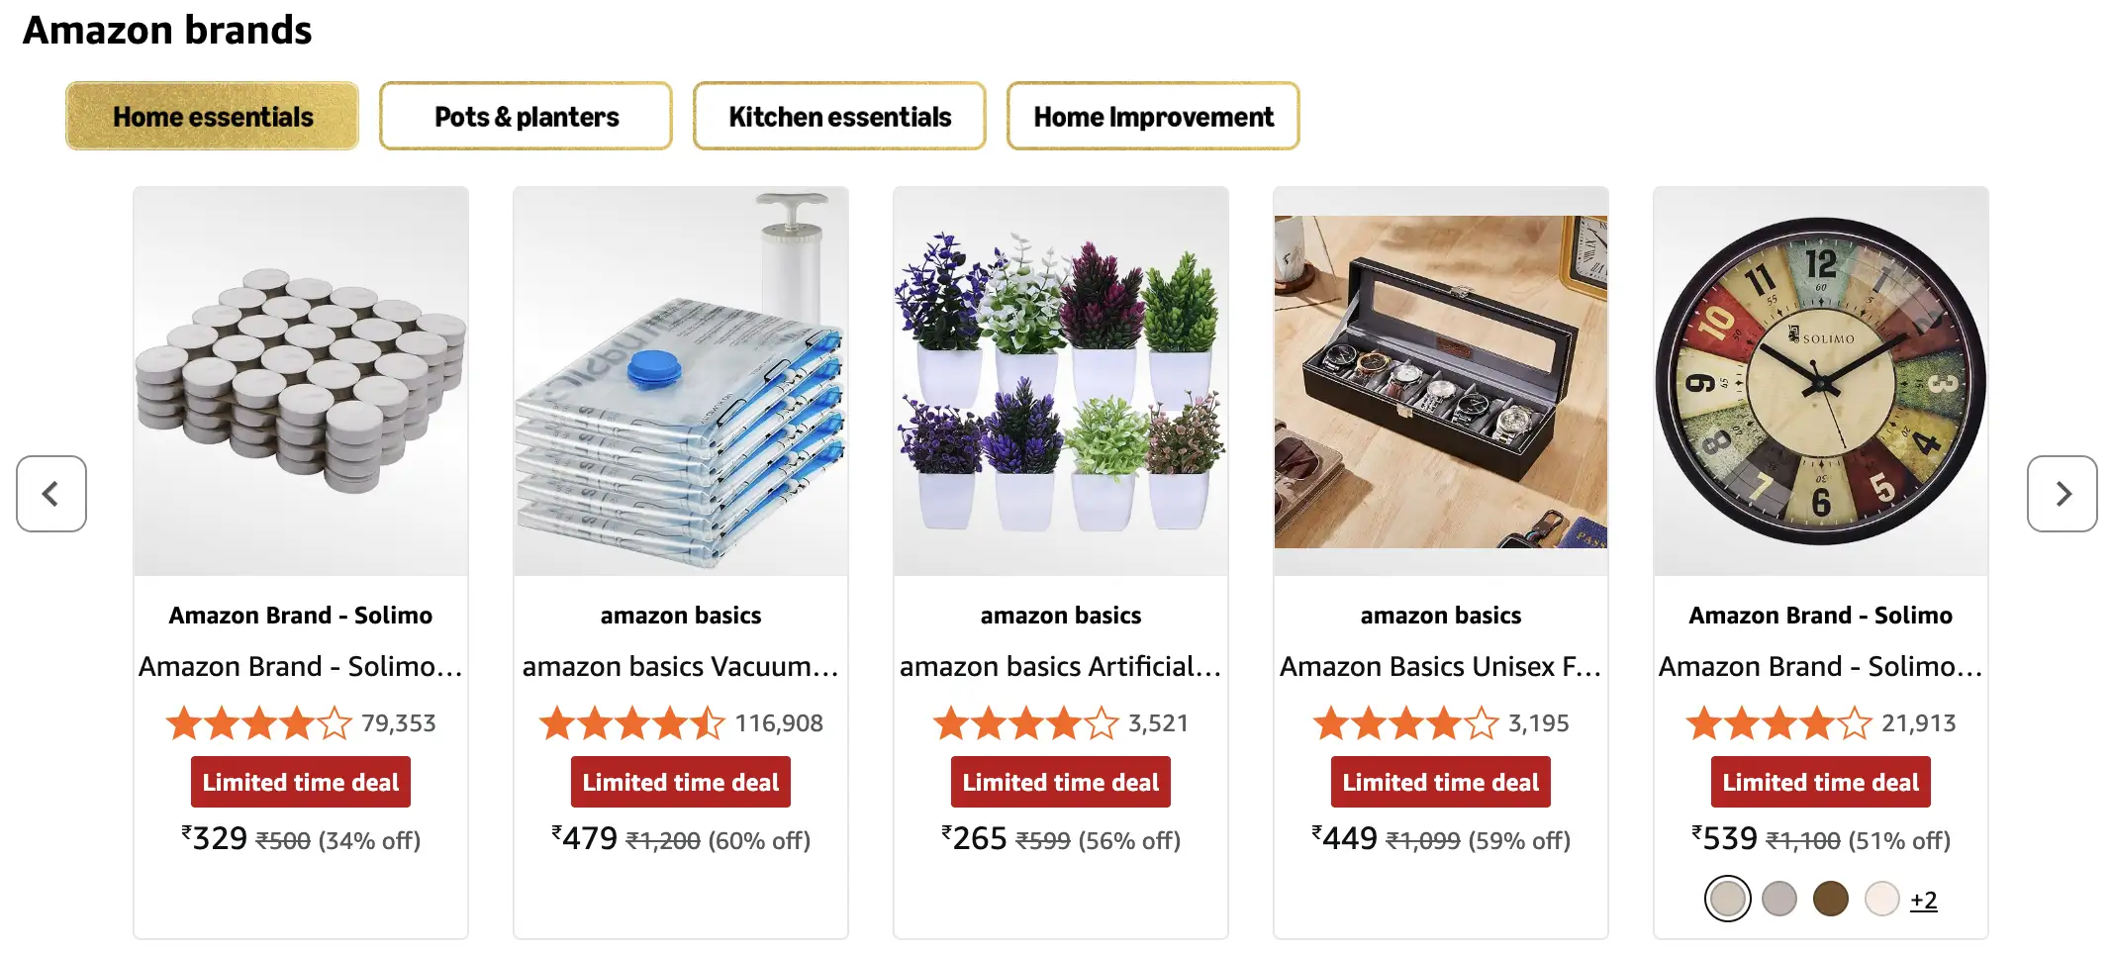The height and width of the screenshot is (954, 2112).
Task: Select Home essentials tab
Action: pyautogui.click(x=213, y=117)
